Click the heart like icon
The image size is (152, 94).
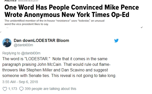pos(5,89)
